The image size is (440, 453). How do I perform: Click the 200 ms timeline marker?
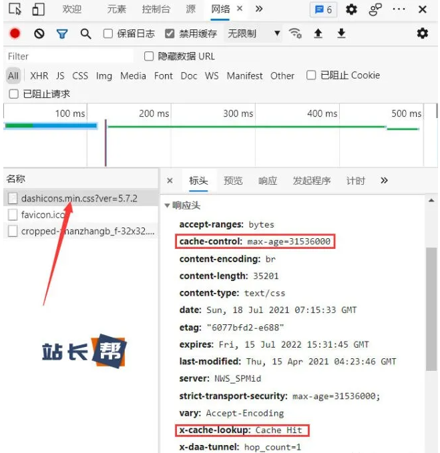pos(154,113)
